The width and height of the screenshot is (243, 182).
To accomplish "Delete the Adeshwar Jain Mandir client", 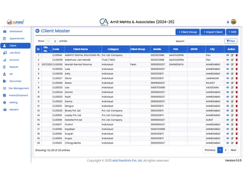I will click(x=237, y=60).
